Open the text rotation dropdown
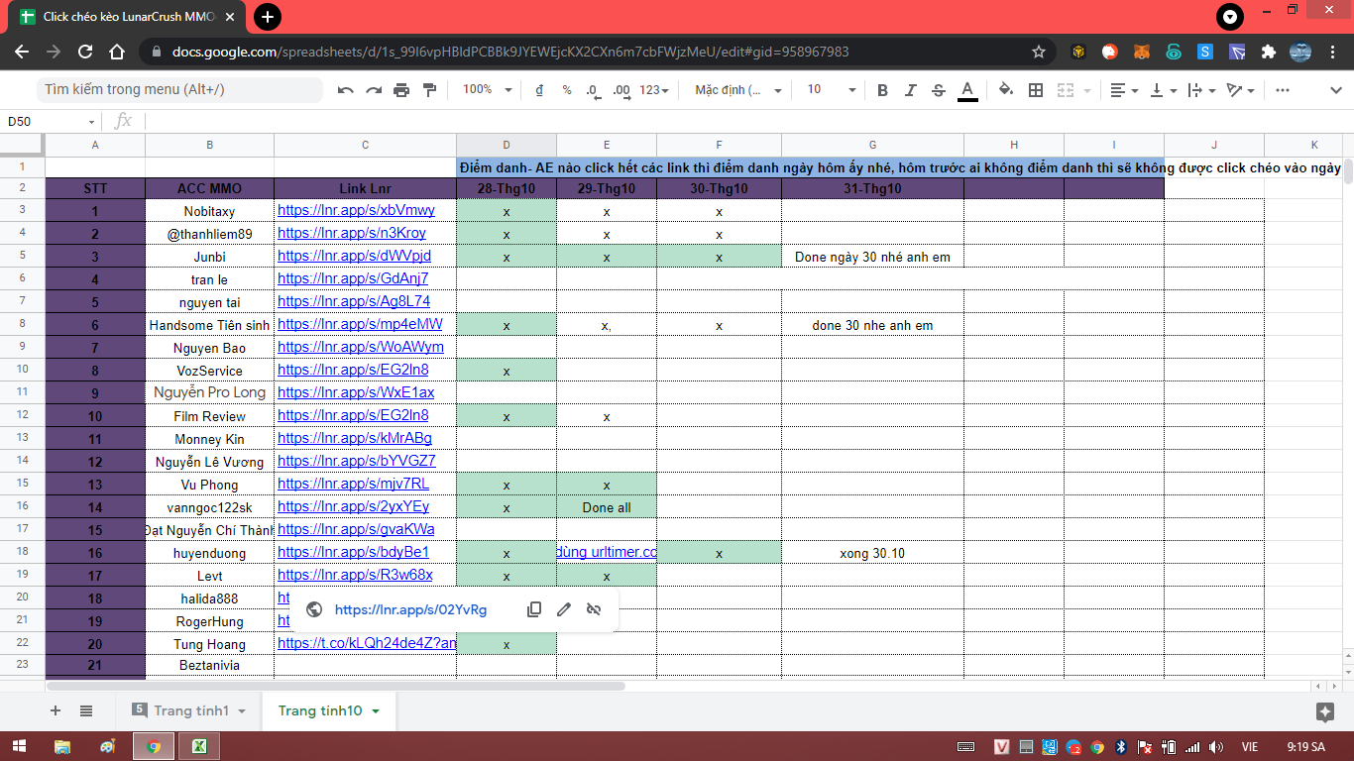 pos(1240,90)
